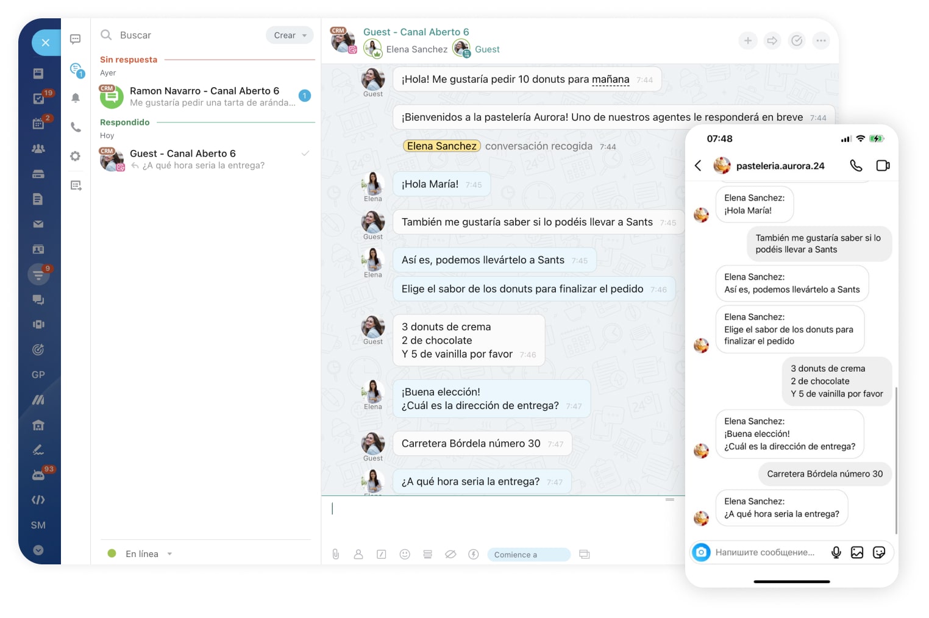Click the Comience a button
Image resolution: width=929 pixels, height=618 pixels.
528,555
